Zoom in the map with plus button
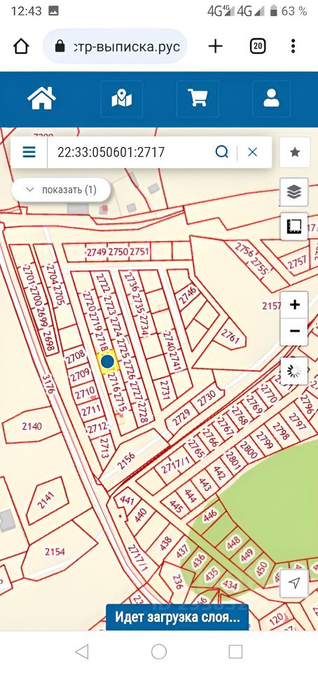 pos(294,305)
